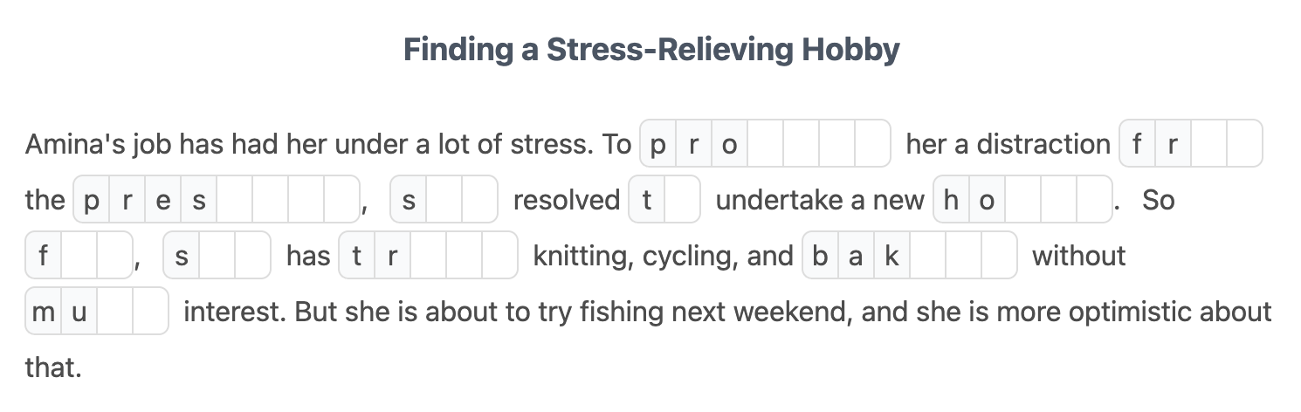Select last empty box in "tr" word

click(x=499, y=256)
